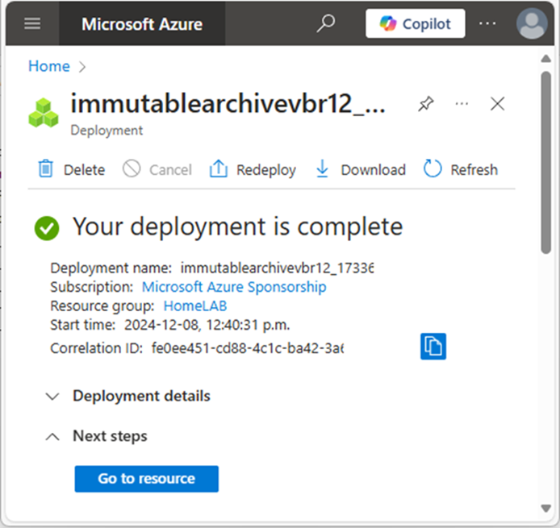The height and width of the screenshot is (528, 560).
Task: Select Refresh in the toolbar
Action: (x=474, y=170)
